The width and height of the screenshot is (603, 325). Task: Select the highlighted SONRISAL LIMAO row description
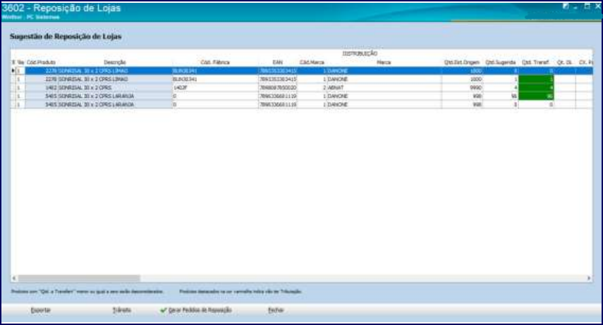[x=114, y=70]
